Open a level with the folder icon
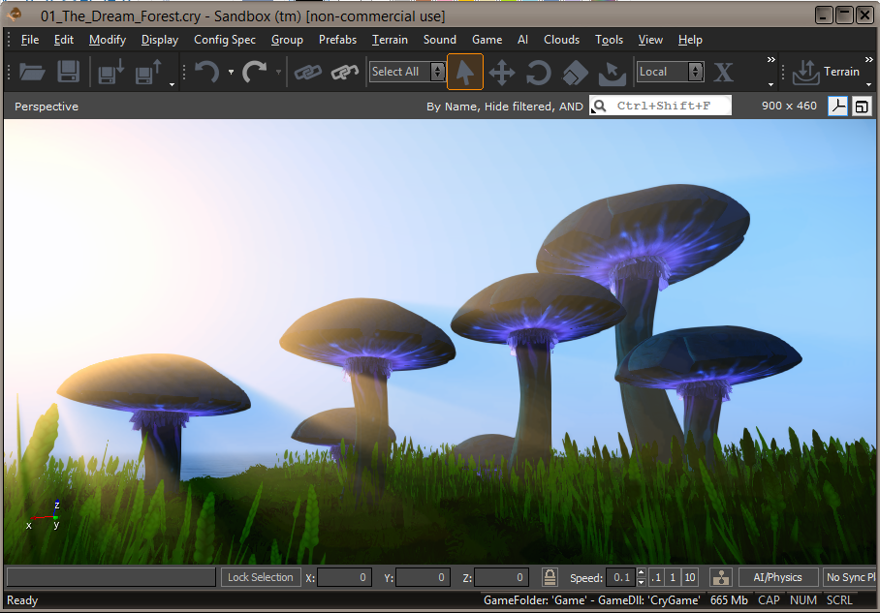 click(32, 72)
